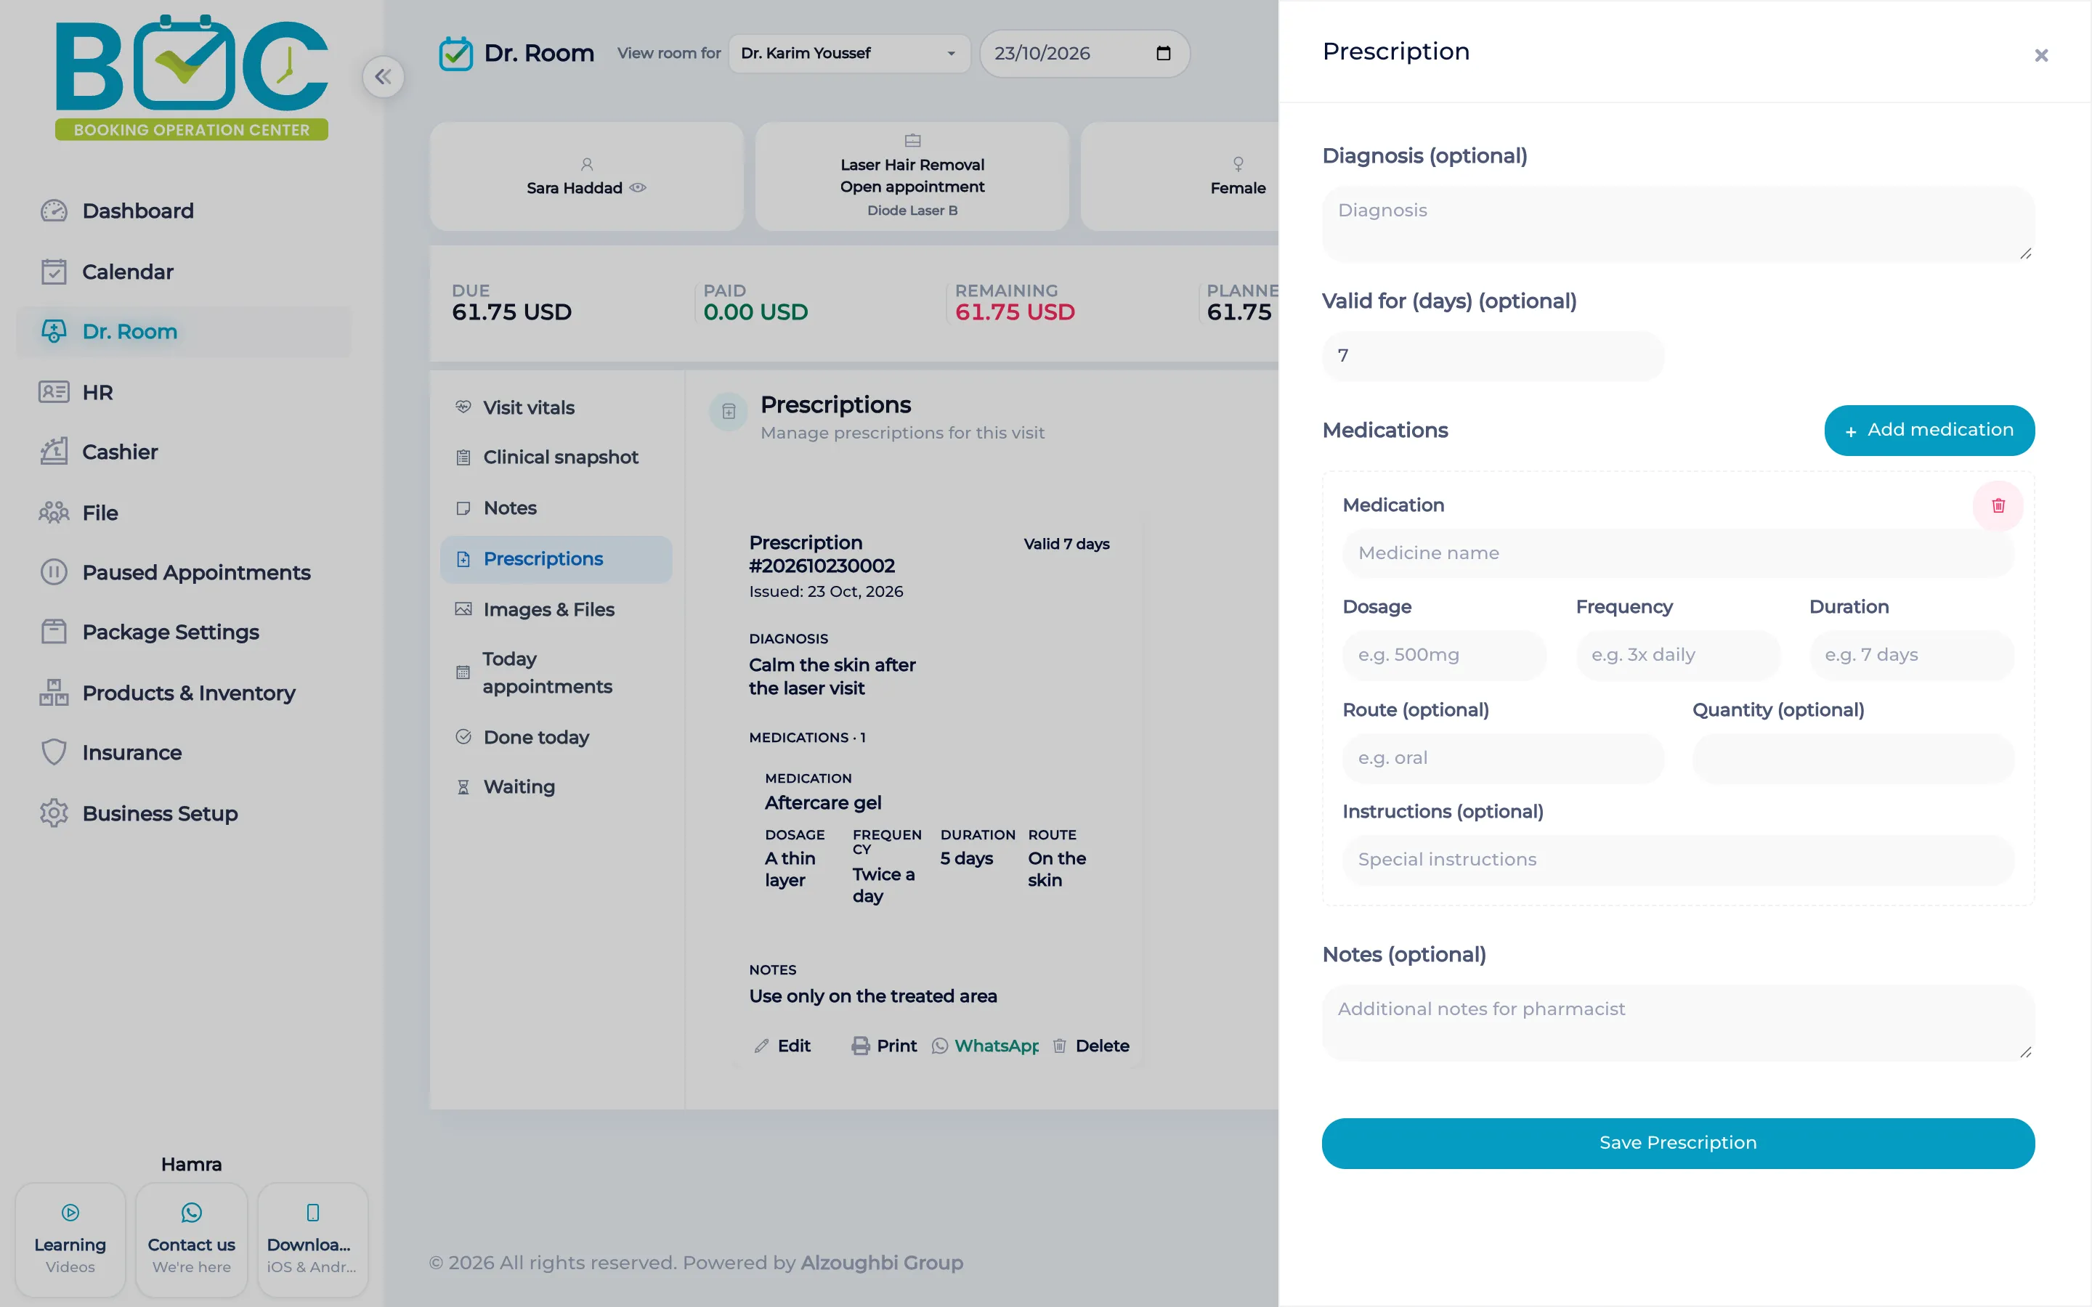Click the Business Setup gear icon
The height and width of the screenshot is (1307, 2092).
54,813
